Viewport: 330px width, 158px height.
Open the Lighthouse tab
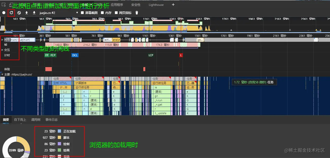(156, 5)
